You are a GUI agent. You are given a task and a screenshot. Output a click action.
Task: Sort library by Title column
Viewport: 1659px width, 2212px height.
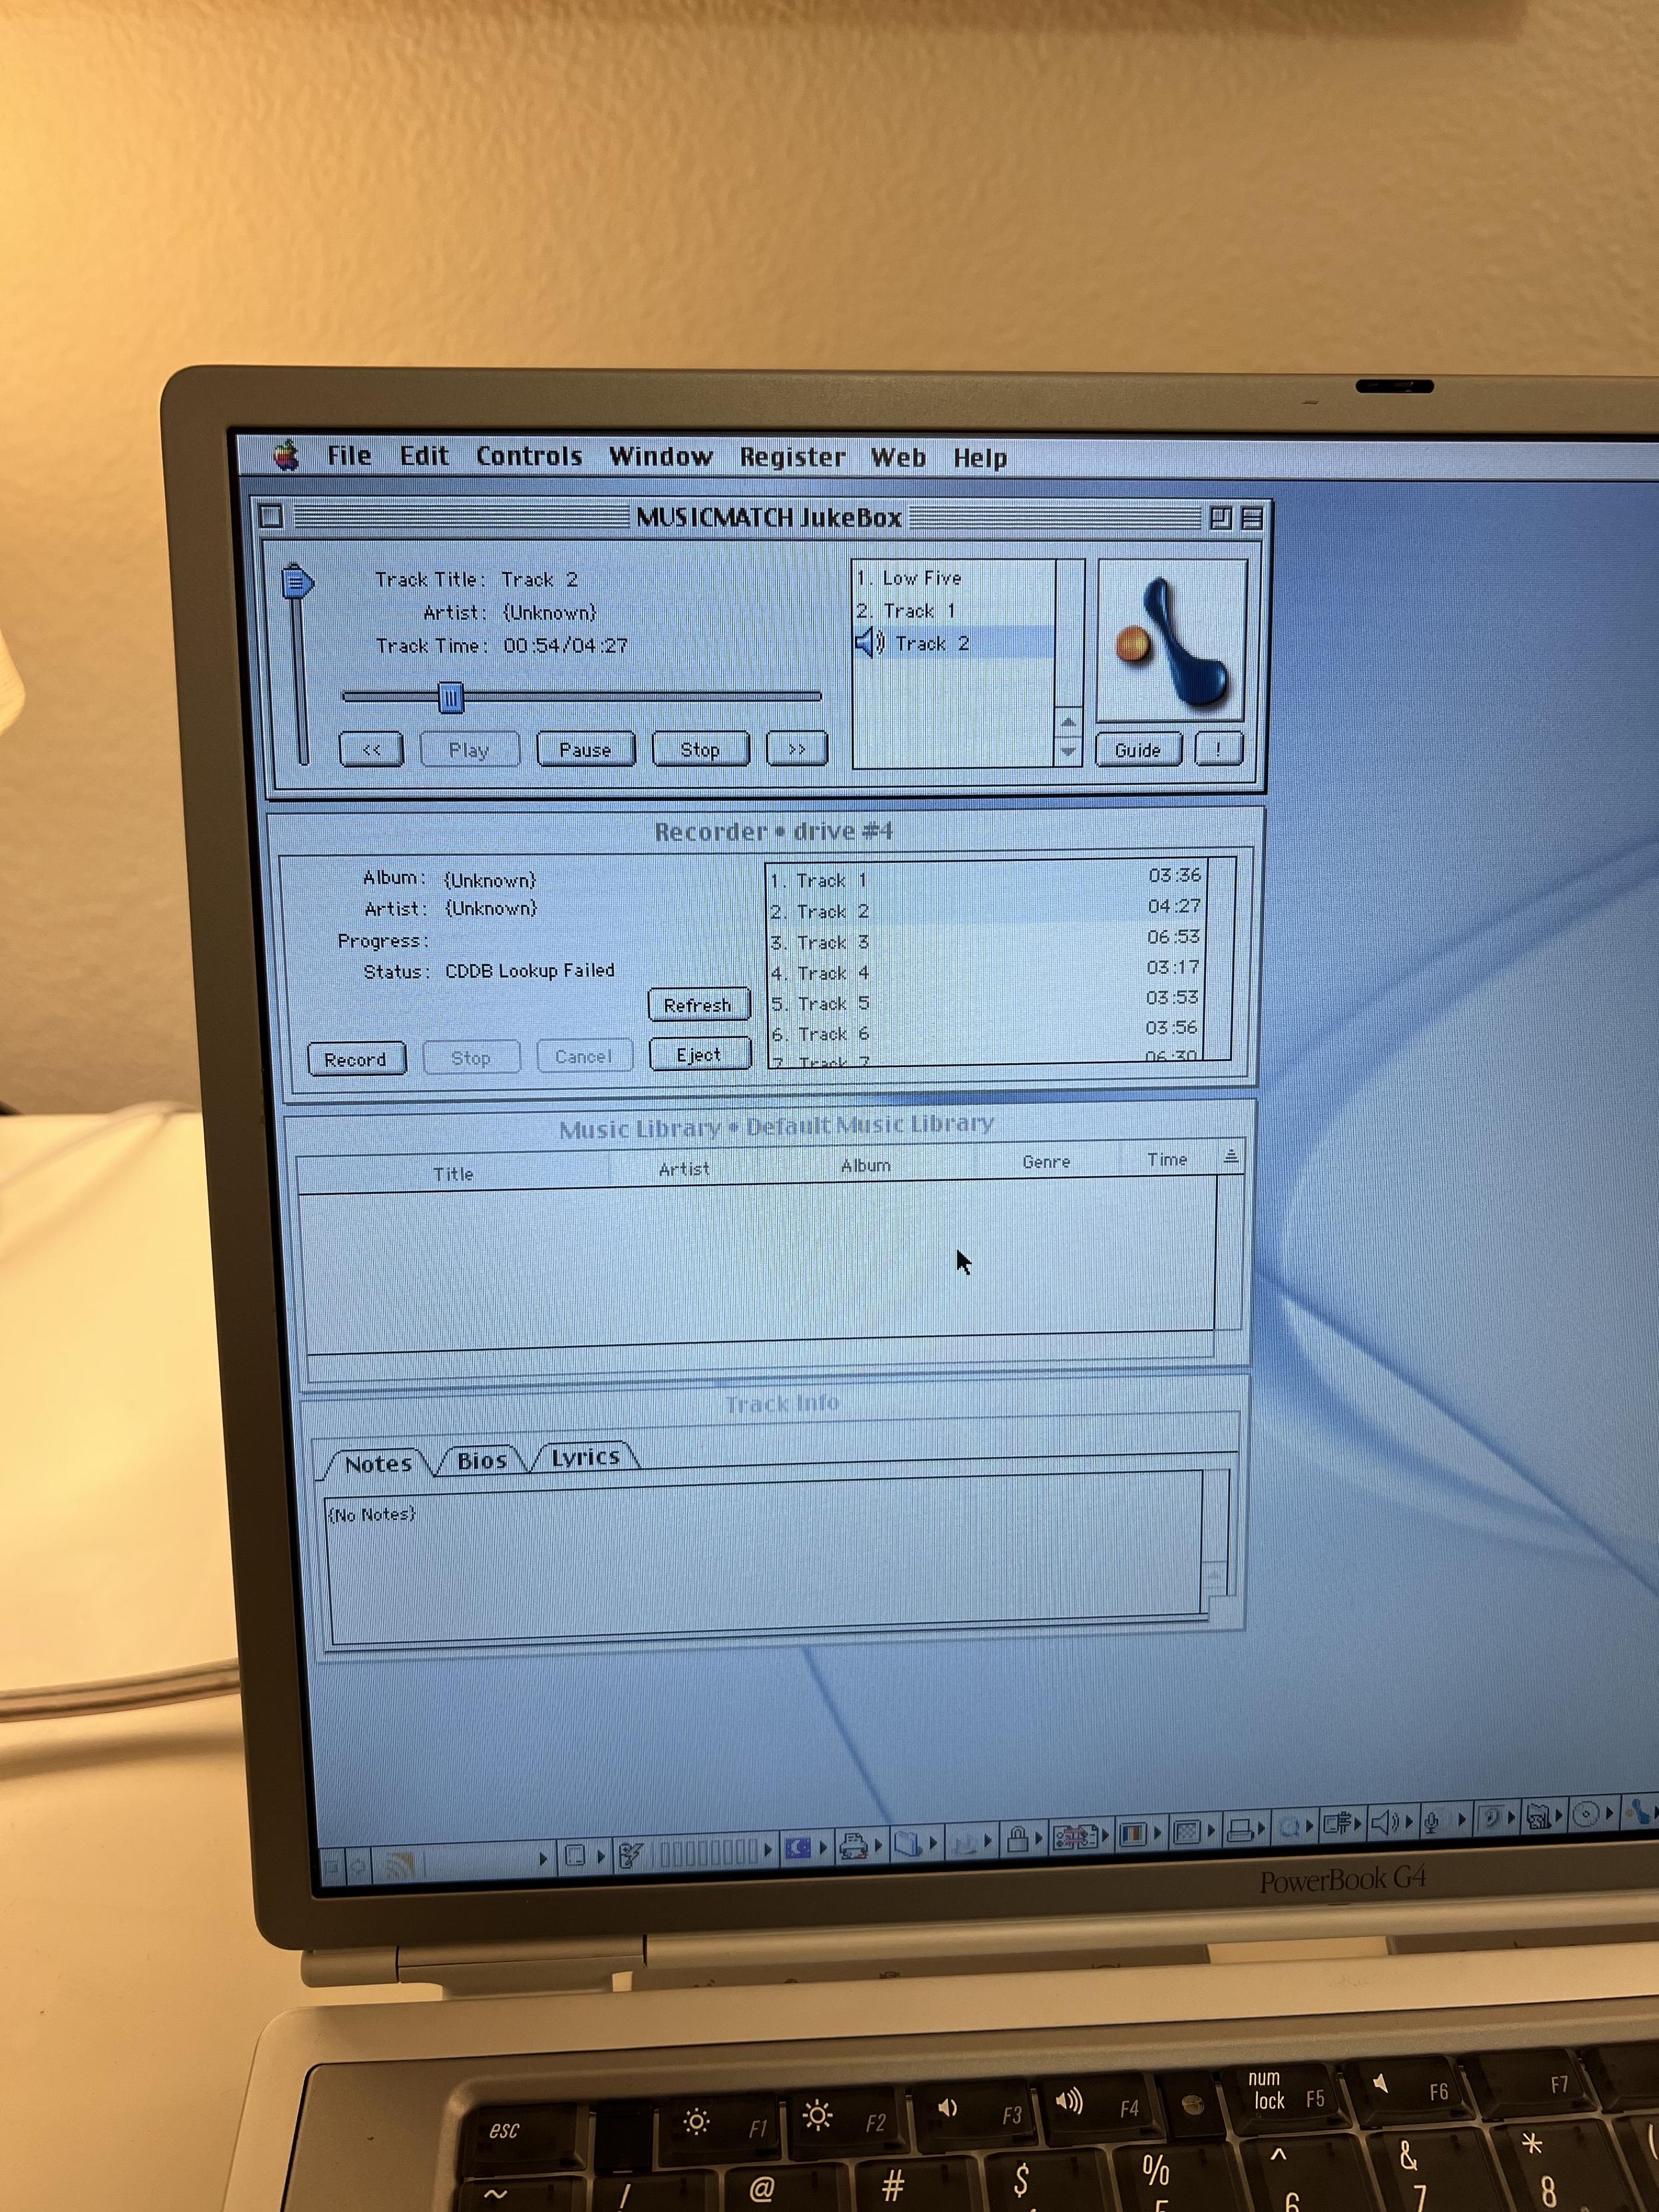(453, 1174)
